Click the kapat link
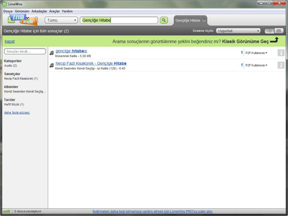Image resolution: width=288 pixels, height=216 pixels. coord(10,41)
